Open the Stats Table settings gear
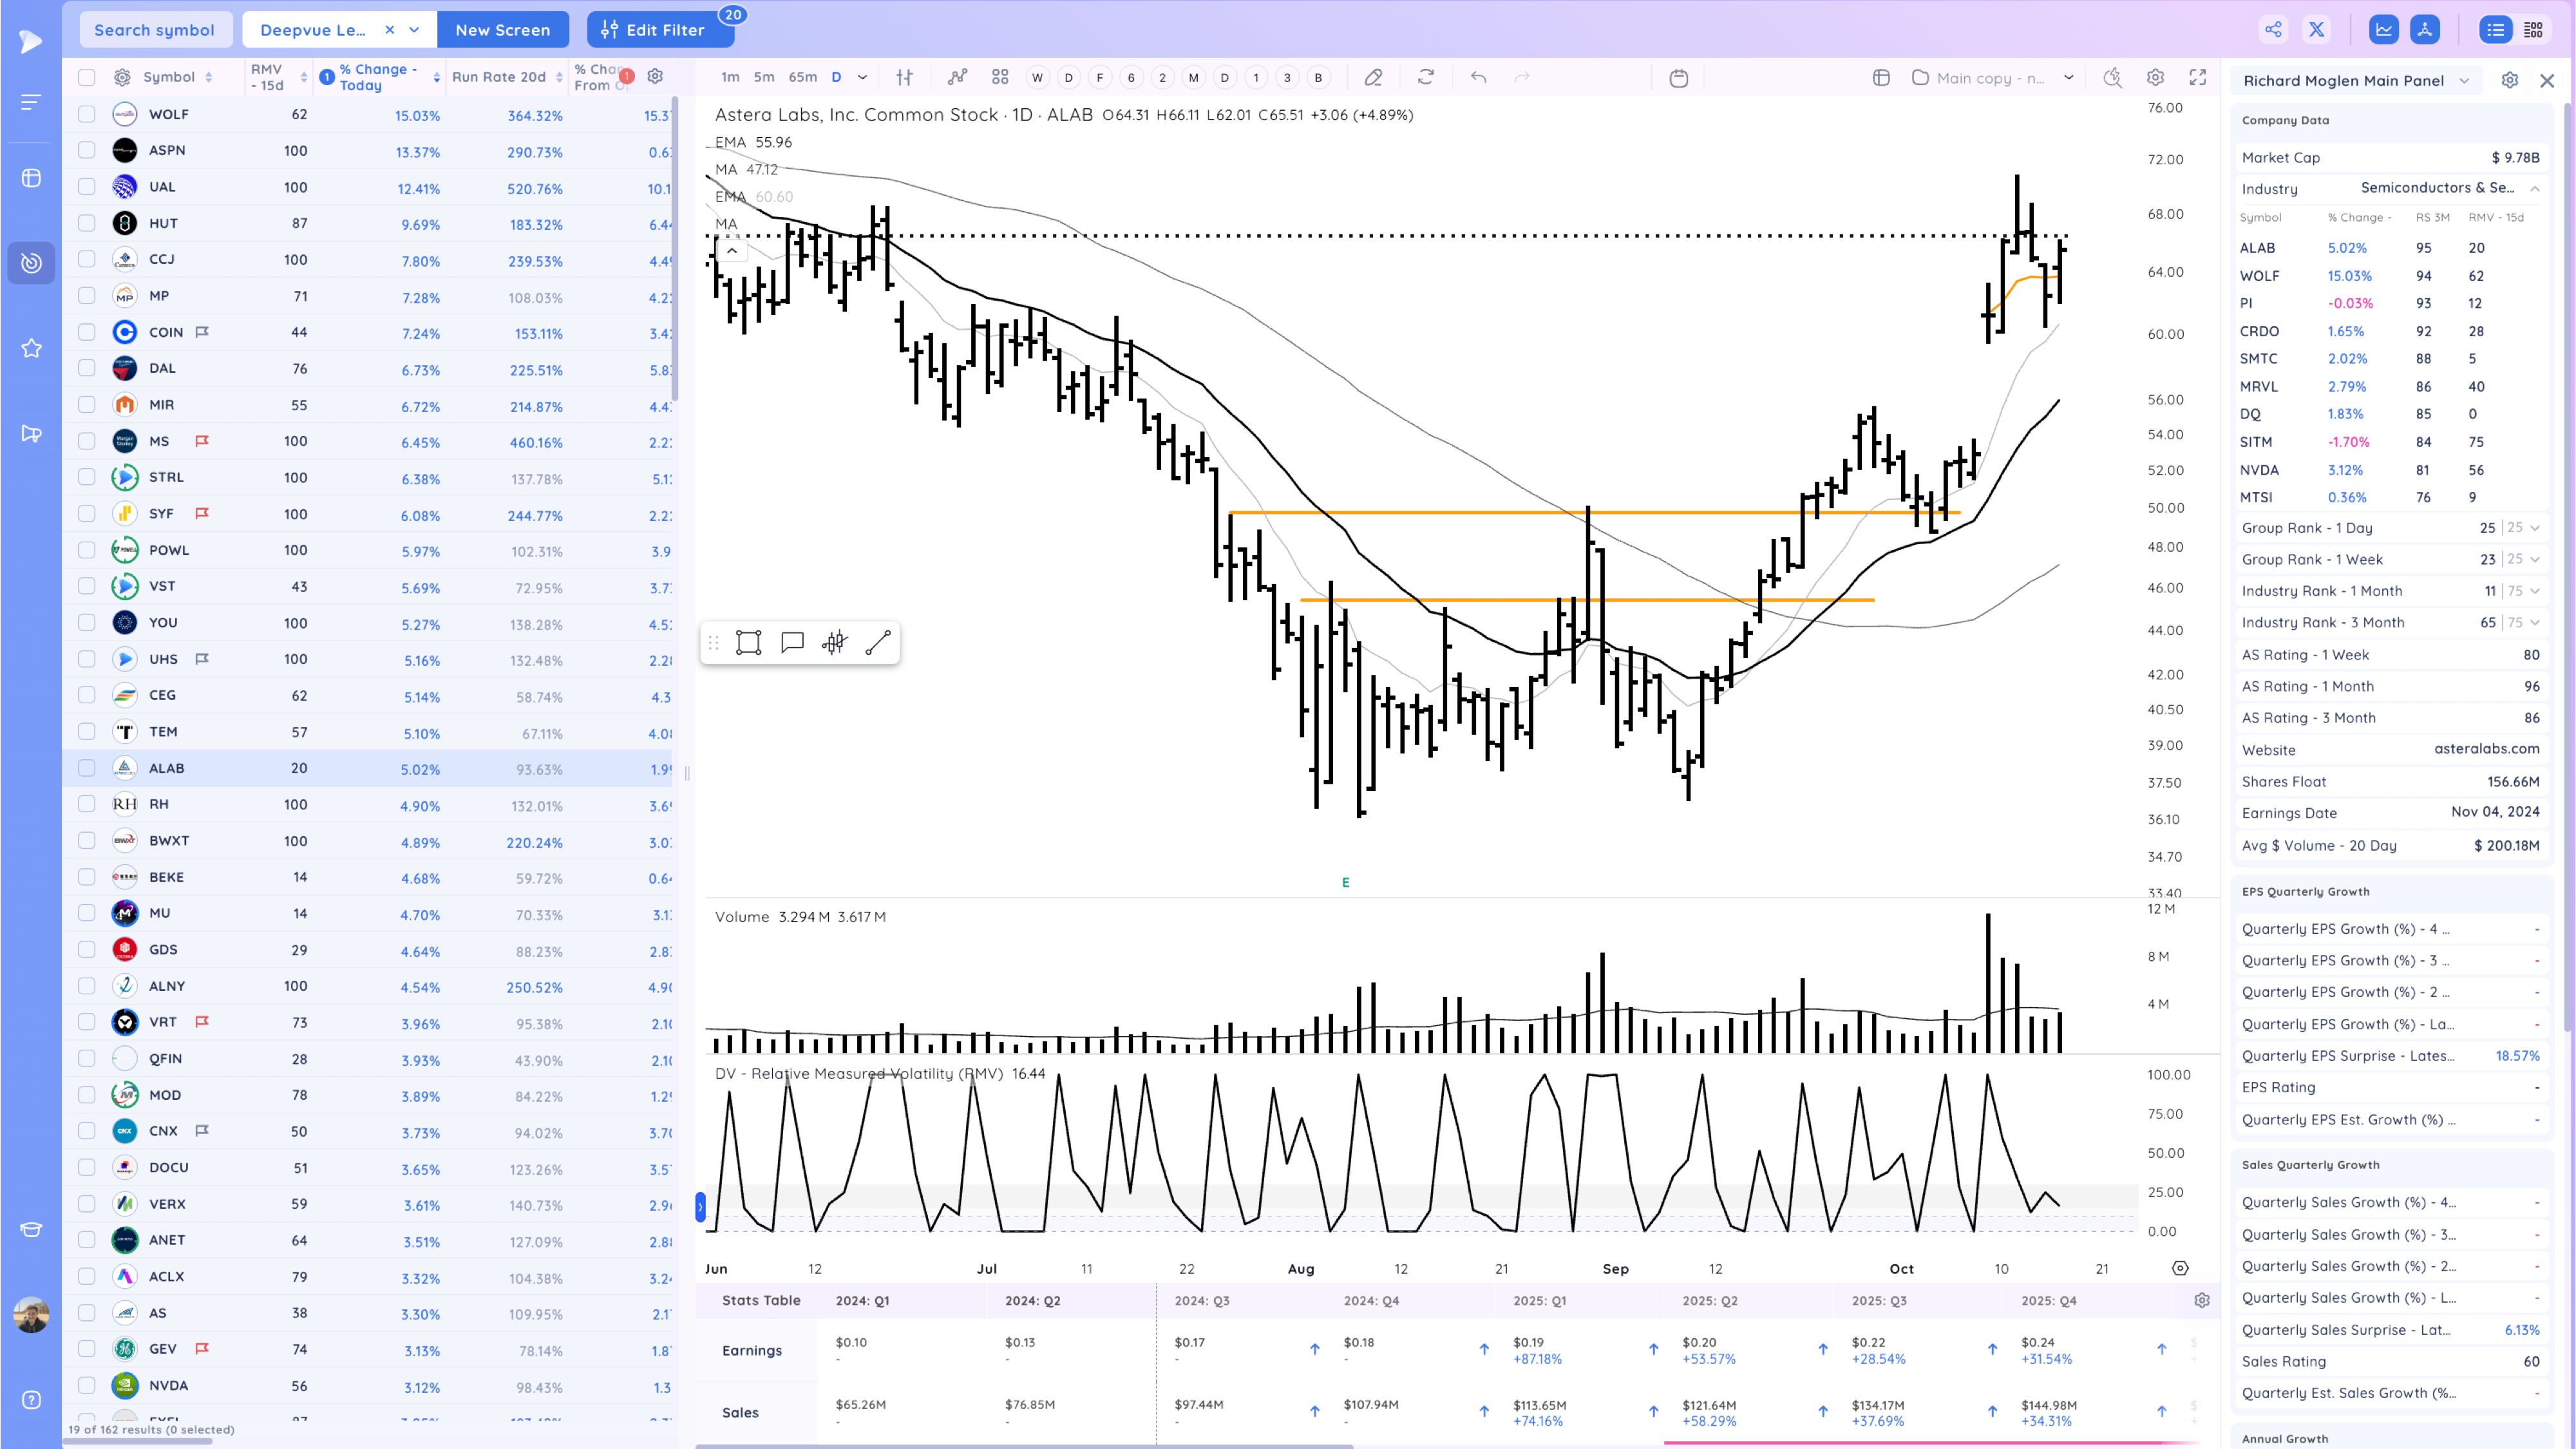Viewport: 2576px width, 1449px height. (2201, 1300)
